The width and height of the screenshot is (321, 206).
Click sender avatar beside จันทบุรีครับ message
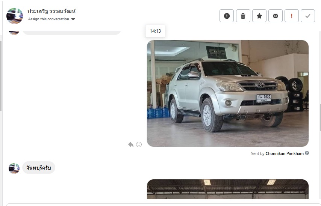click(x=14, y=168)
